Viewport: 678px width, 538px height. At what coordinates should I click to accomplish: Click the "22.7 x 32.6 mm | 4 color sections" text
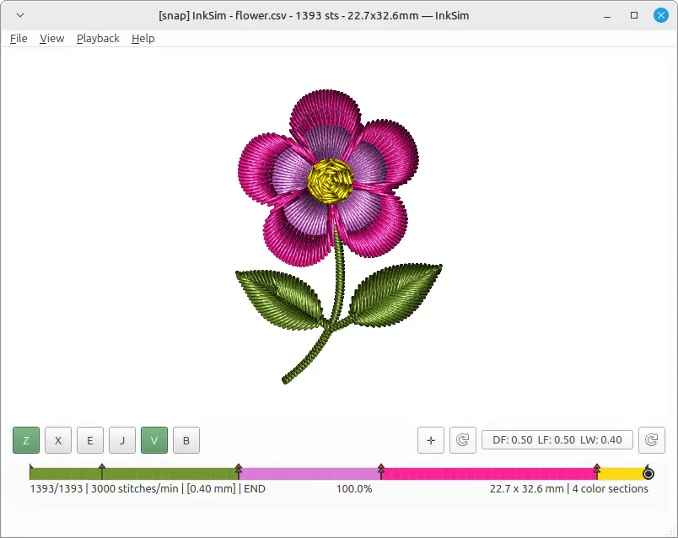click(x=569, y=489)
